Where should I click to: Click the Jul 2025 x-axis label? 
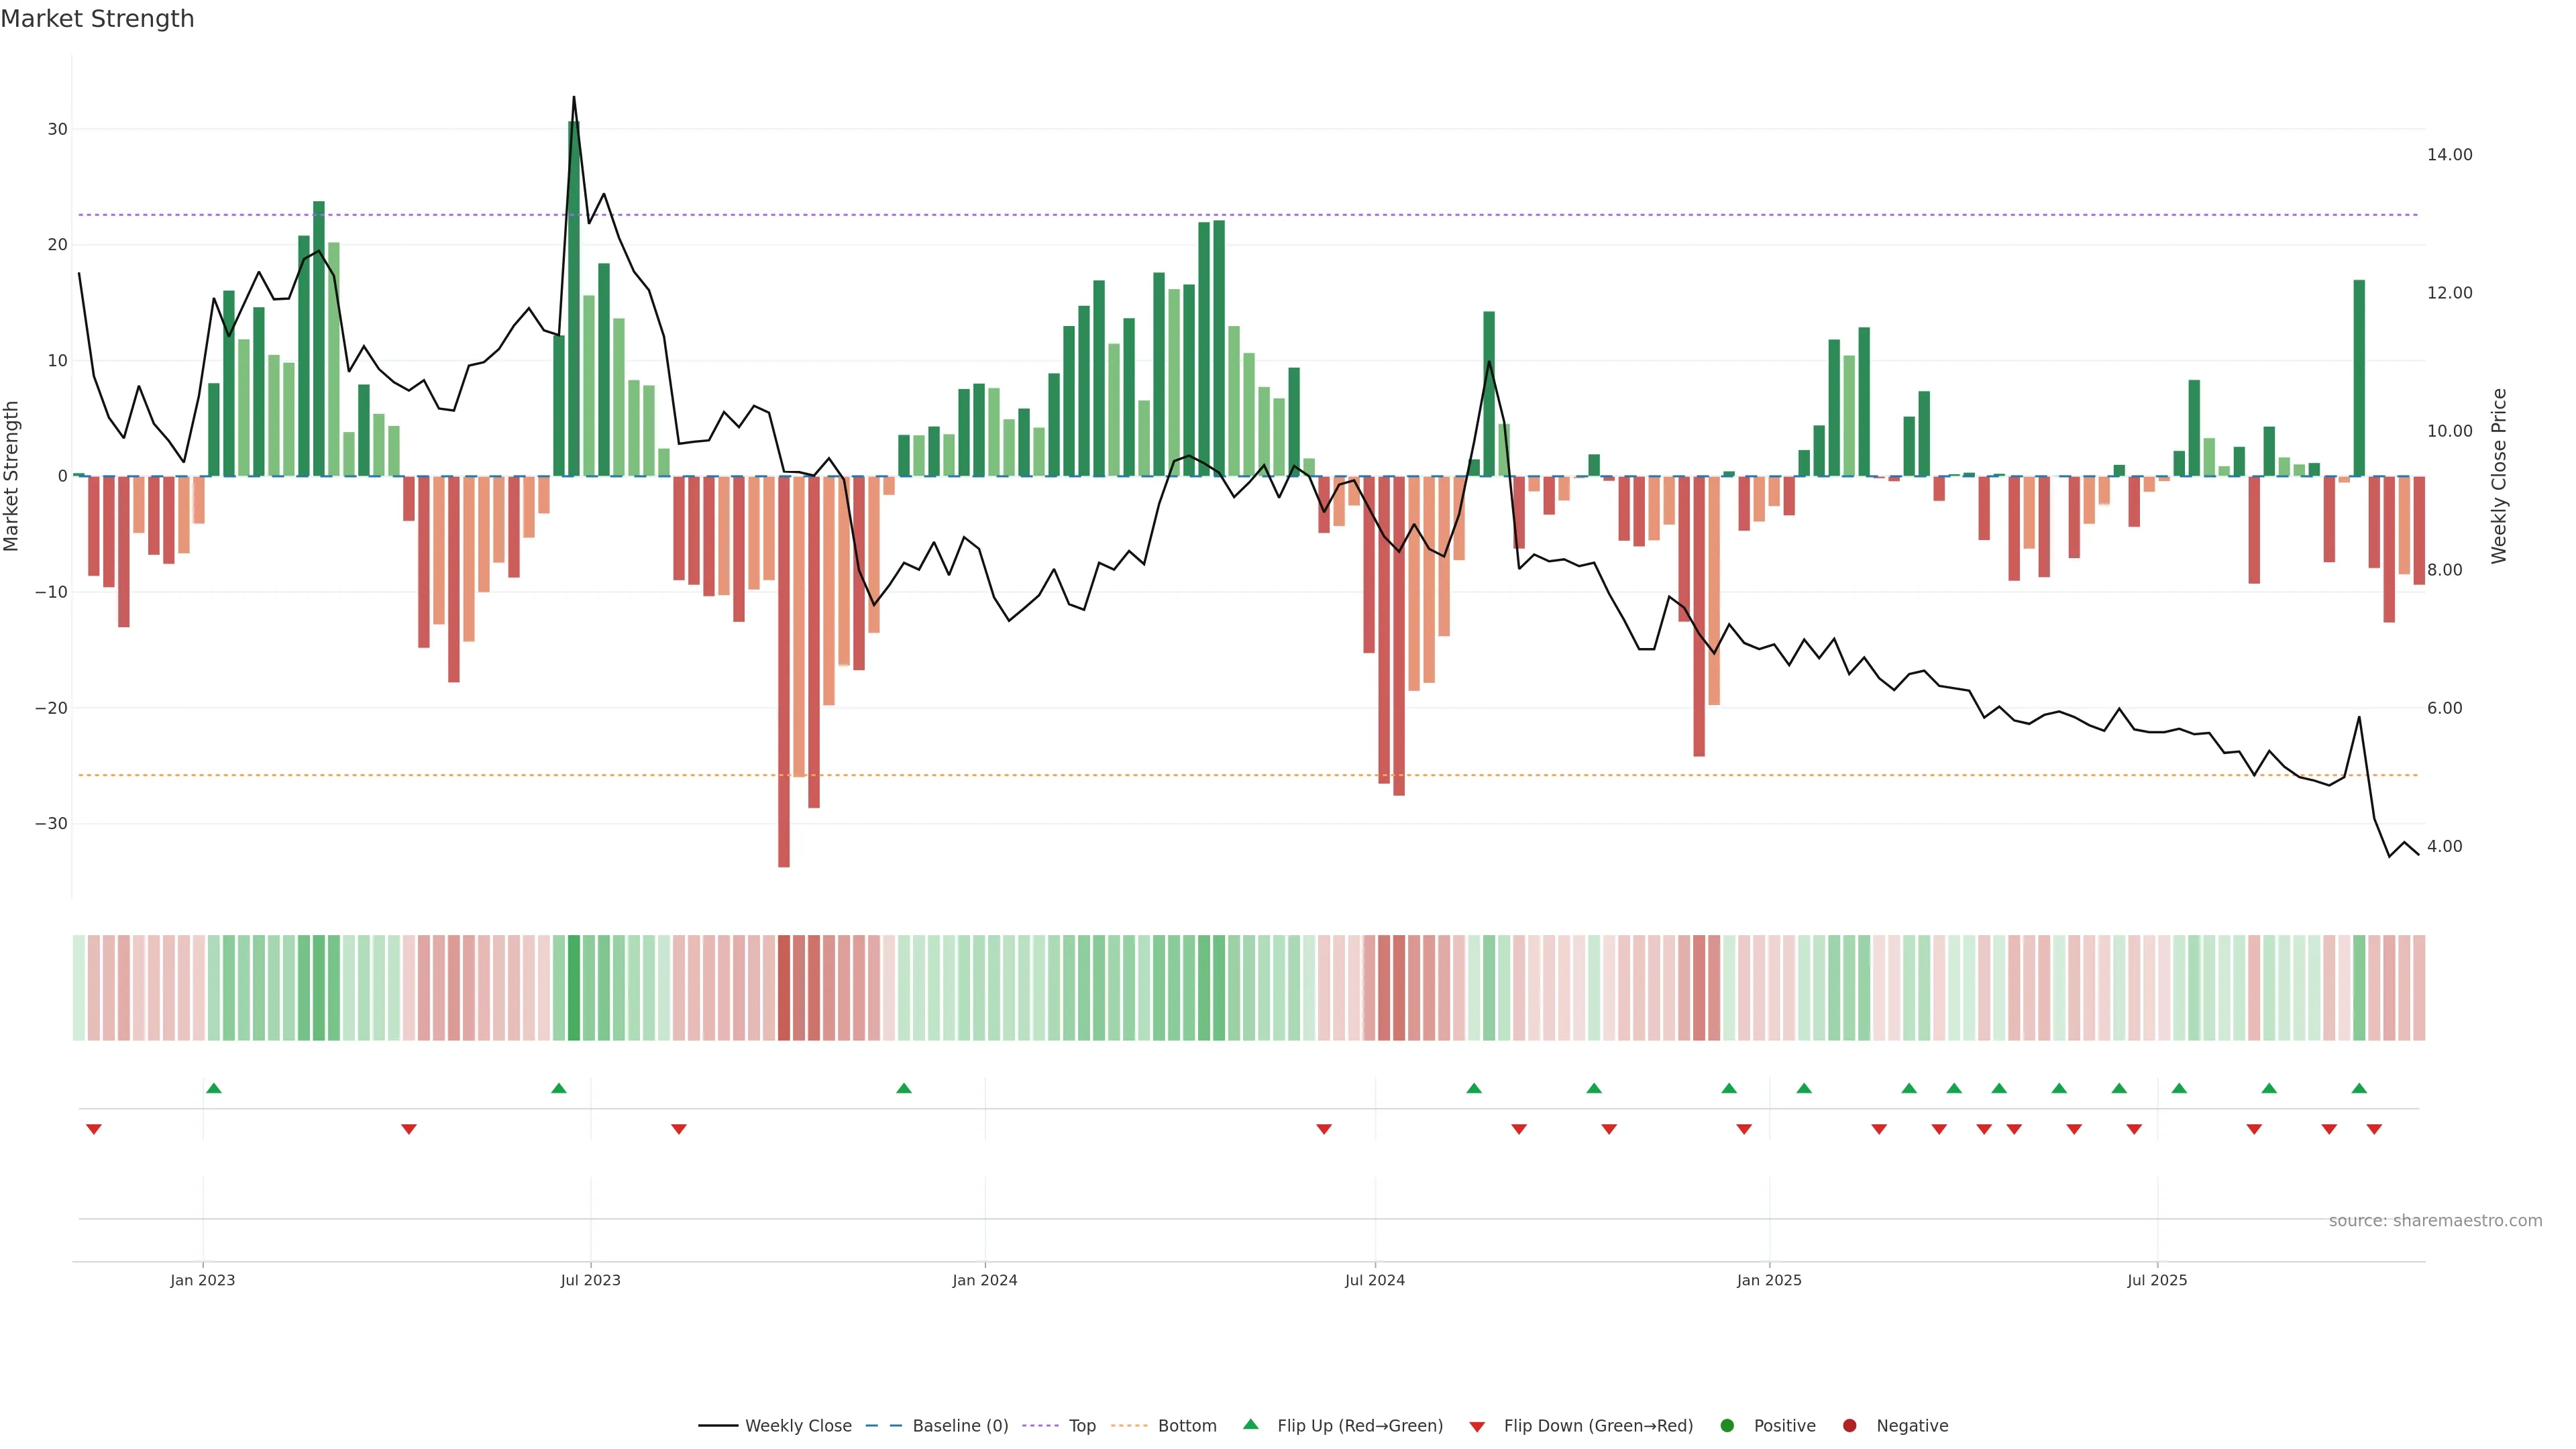click(x=2157, y=1280)
